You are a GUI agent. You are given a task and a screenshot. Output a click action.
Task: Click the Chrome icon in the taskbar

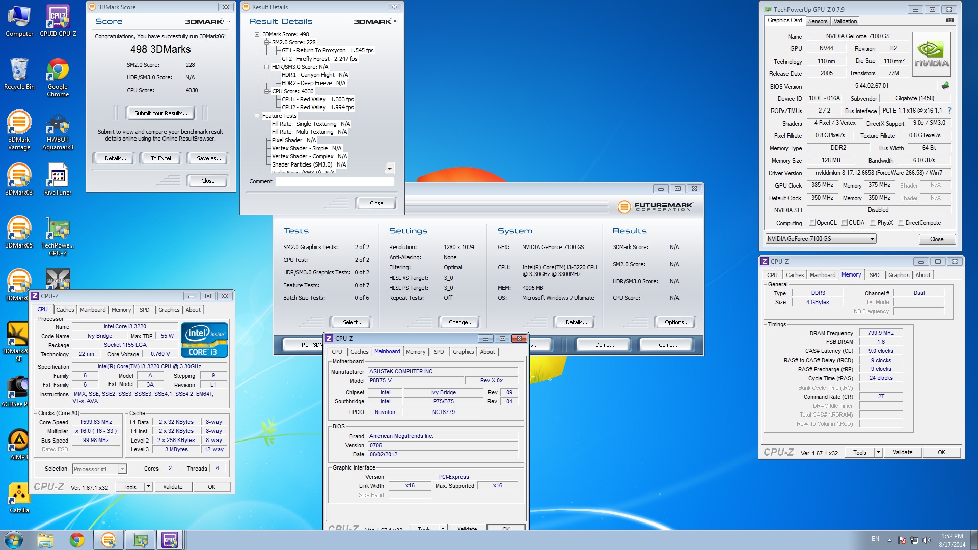tap(77, 540)
